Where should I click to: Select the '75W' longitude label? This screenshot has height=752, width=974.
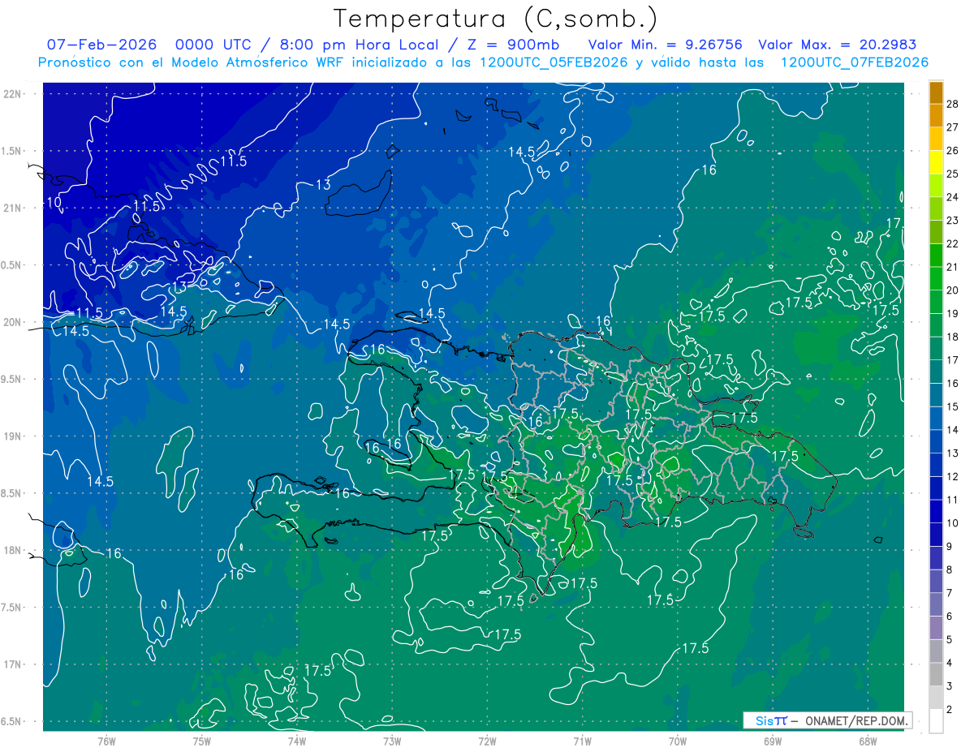coord(202,741)
